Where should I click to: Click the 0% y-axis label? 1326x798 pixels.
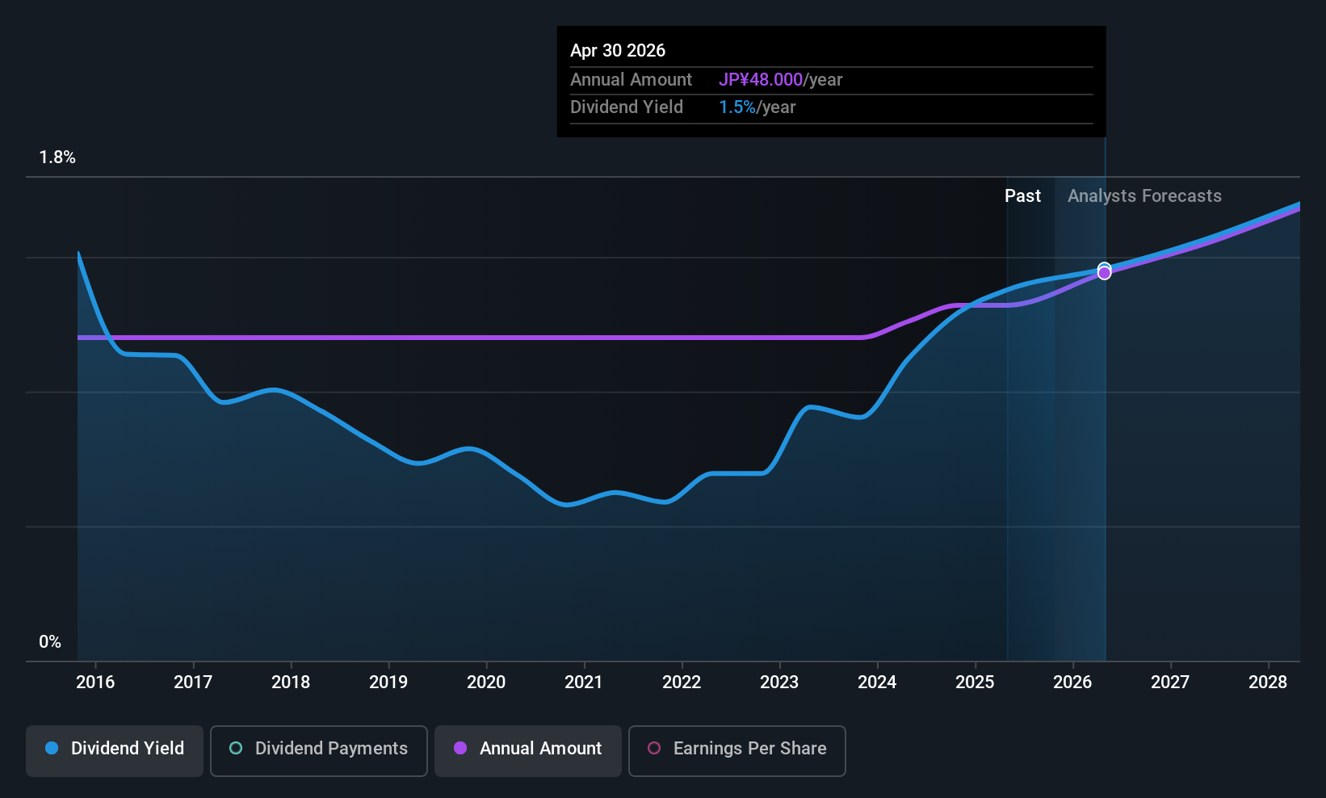50,642
